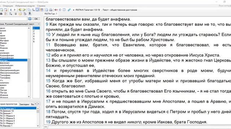The image size is (231, 129).
Task: Open history entry От Марка 1
Action: [7, 123]
